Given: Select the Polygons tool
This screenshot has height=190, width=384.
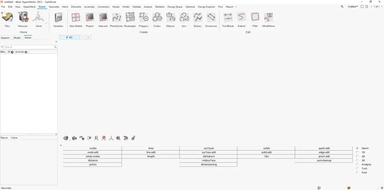Looking at the screenshot, I should pos(143,20).
